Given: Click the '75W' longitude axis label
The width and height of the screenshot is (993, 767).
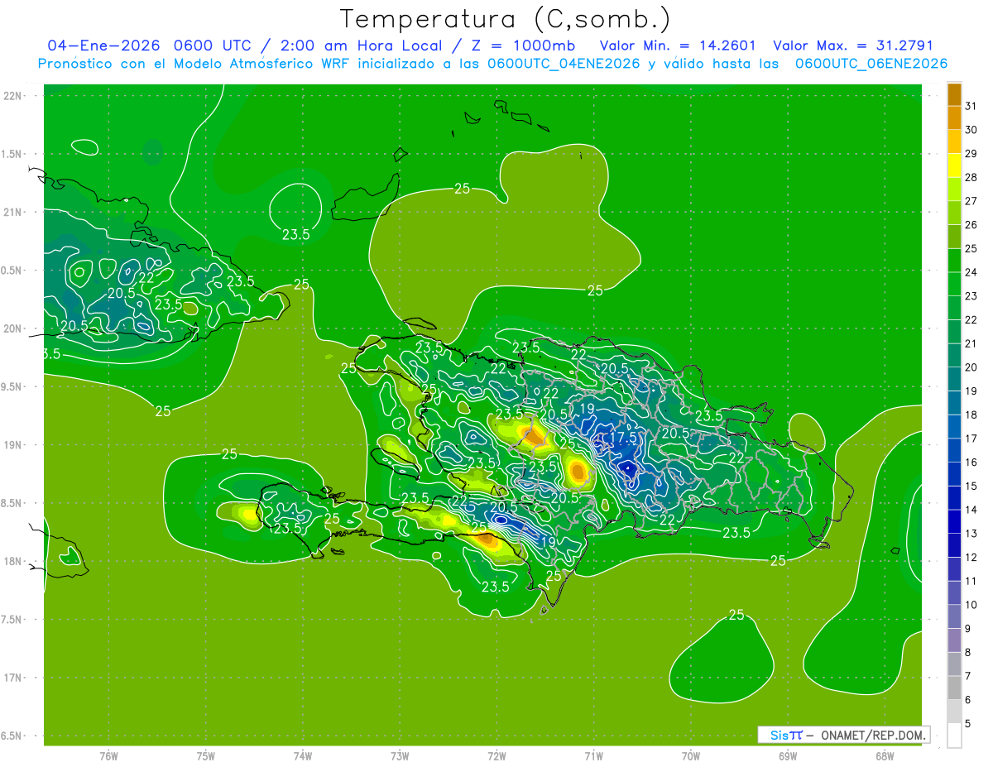Looking at the screenshot, I should point(206,755).
